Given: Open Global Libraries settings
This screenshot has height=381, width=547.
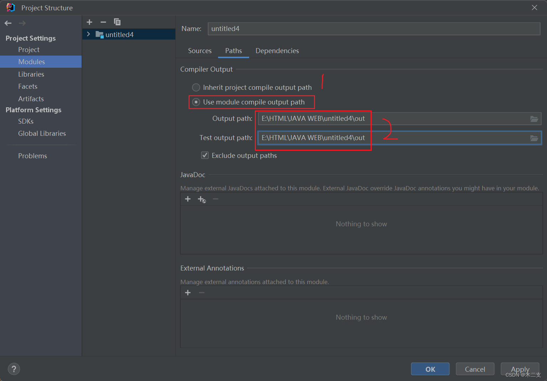Looking at the screenshot, I should tap(42, 133).
